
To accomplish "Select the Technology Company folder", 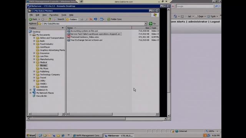I will click(x=50, y=75).
